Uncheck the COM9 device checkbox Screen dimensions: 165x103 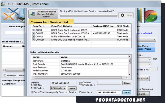[33, 30]
